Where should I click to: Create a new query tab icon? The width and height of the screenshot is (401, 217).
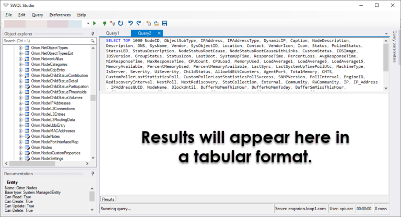[x=149, y=23]
